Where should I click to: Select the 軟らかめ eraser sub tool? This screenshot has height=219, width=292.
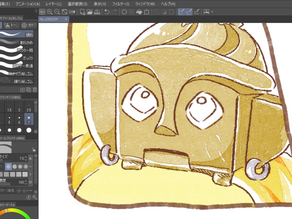[17, 42]
